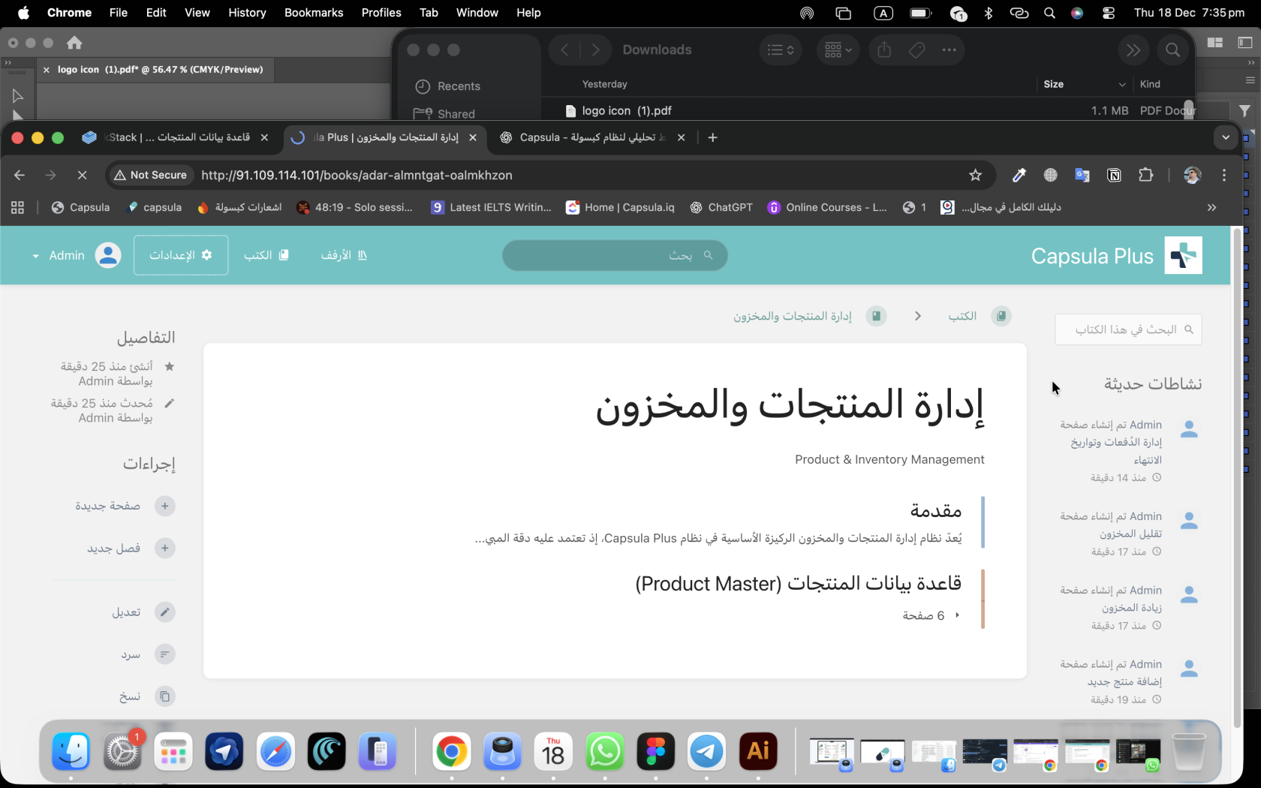Expand the breadcrumb chevron separator

tap(917, 316)
